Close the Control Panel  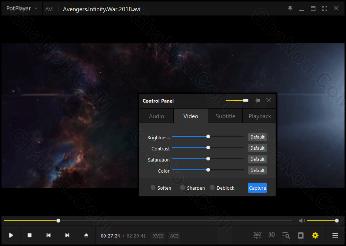coord(269,100)
